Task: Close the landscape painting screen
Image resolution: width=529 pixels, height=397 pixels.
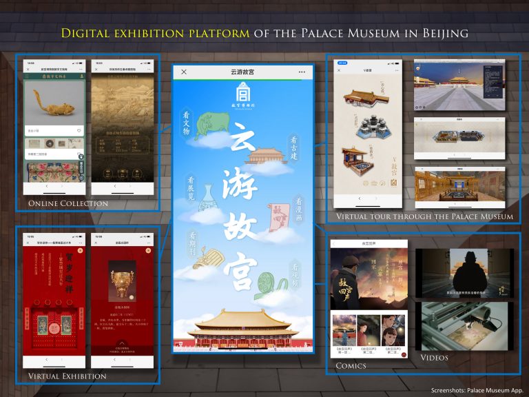Action: coord(96,69)
